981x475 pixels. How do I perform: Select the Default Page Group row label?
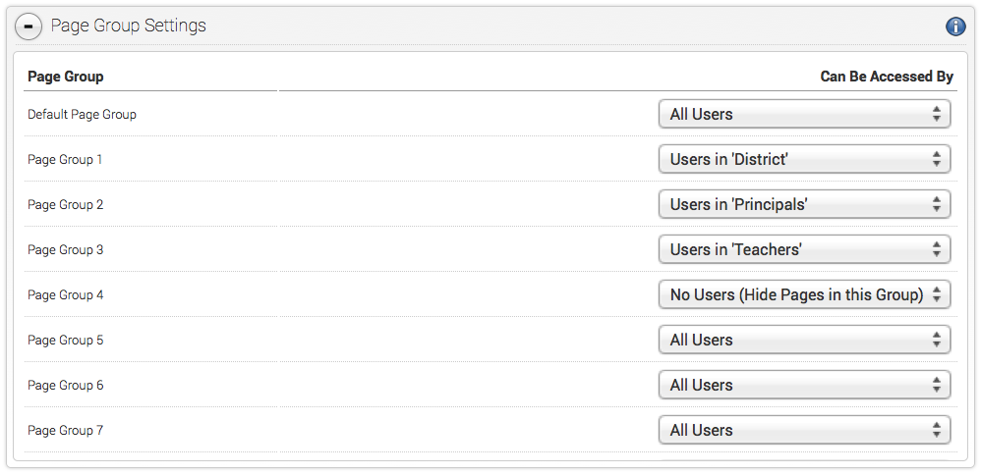coord(82,115)
